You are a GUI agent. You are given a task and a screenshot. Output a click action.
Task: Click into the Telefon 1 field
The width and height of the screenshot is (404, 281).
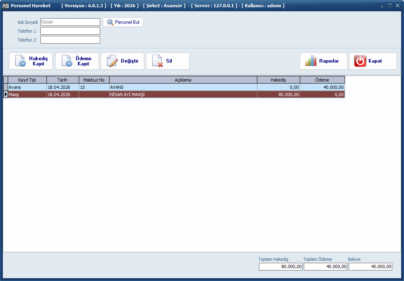pyautogui.click(x=70, y=31)
